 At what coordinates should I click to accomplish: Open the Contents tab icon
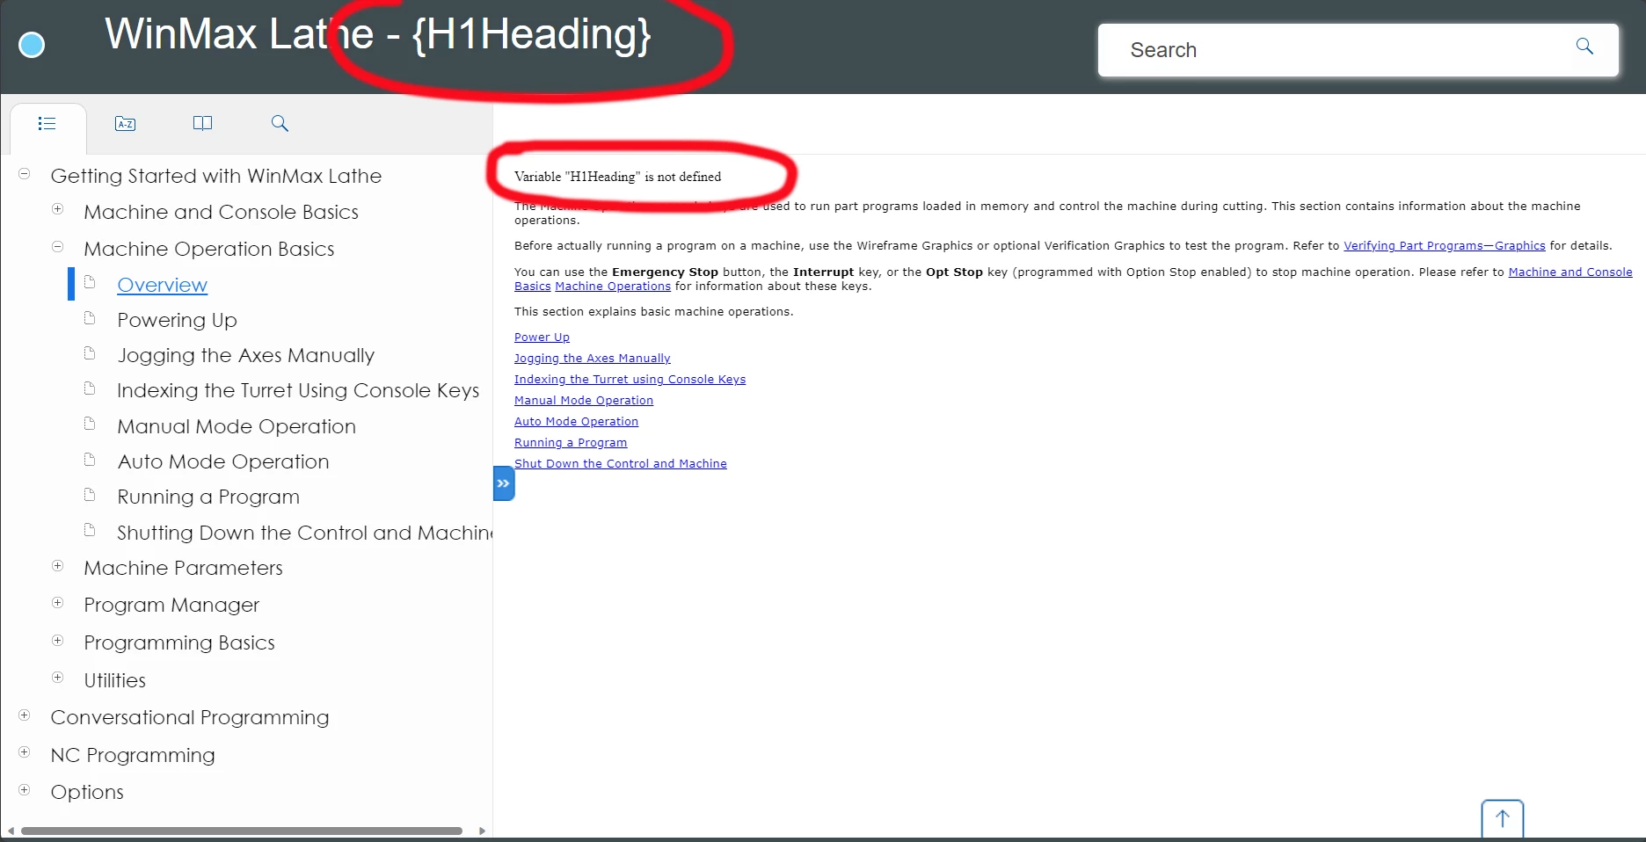coord(47,124)
